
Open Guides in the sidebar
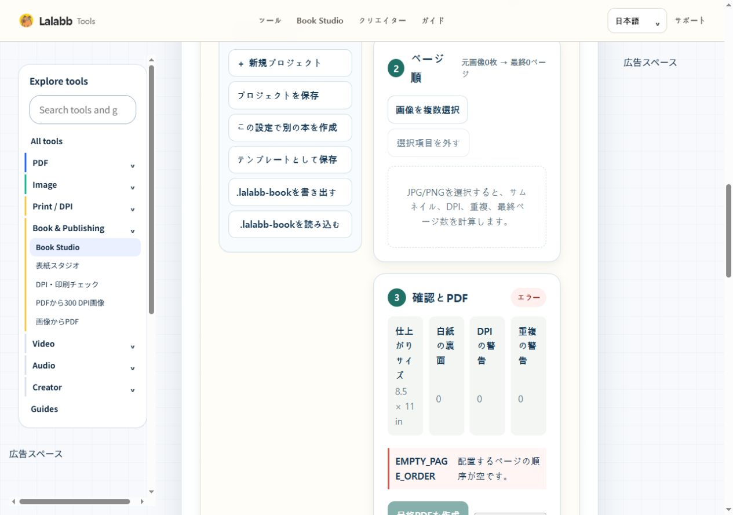coord(45,409)
